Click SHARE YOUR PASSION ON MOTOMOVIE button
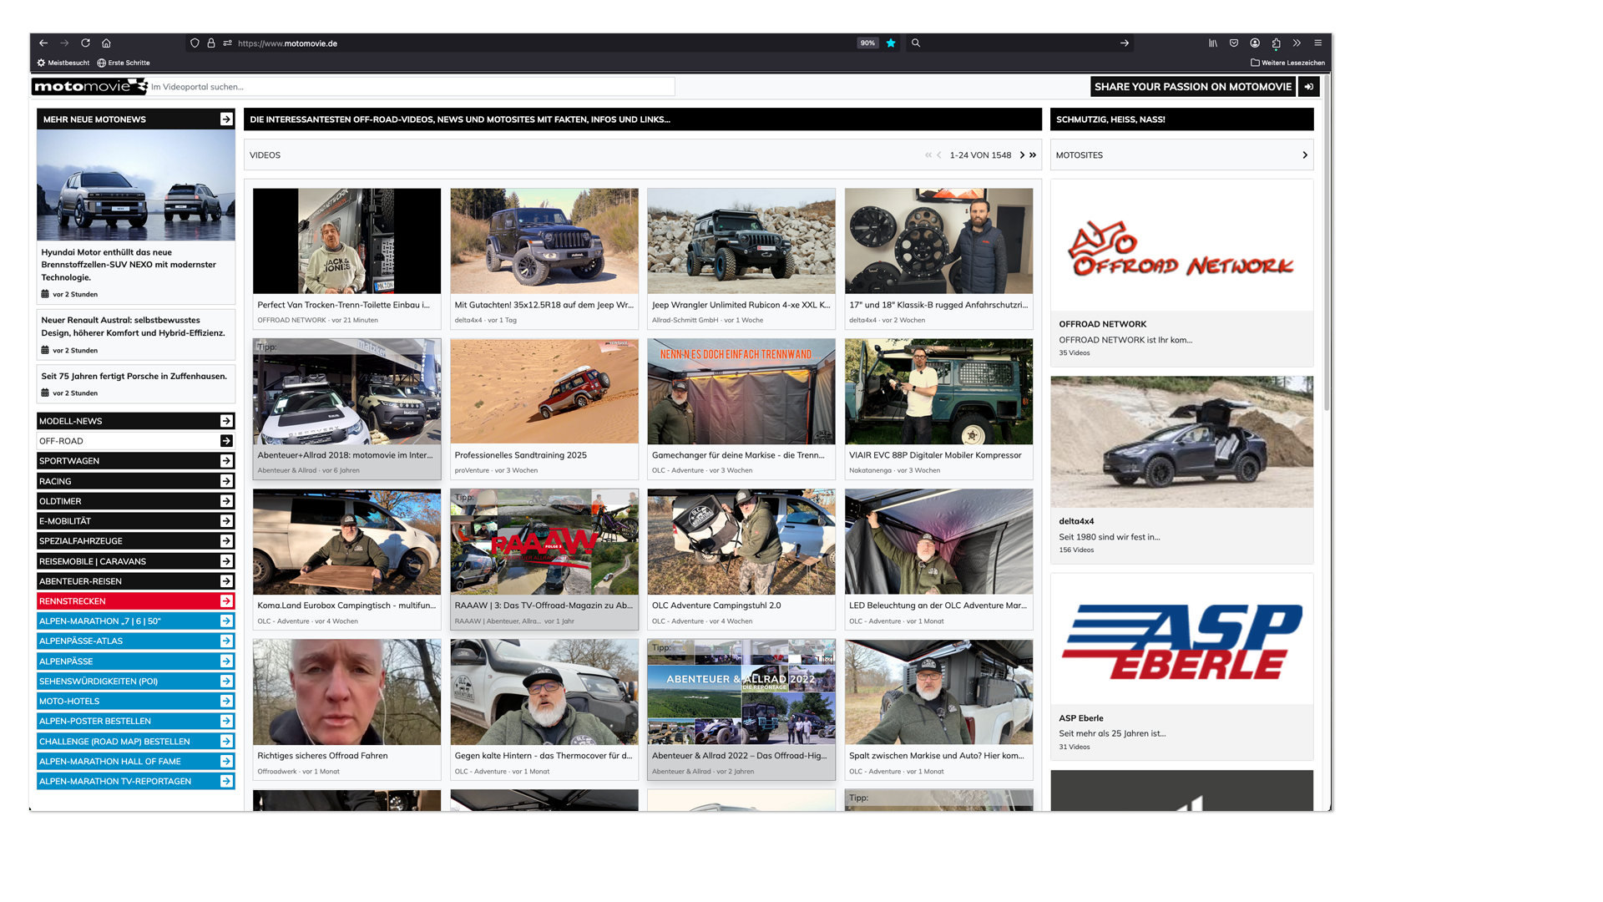 pos(1193,87)
